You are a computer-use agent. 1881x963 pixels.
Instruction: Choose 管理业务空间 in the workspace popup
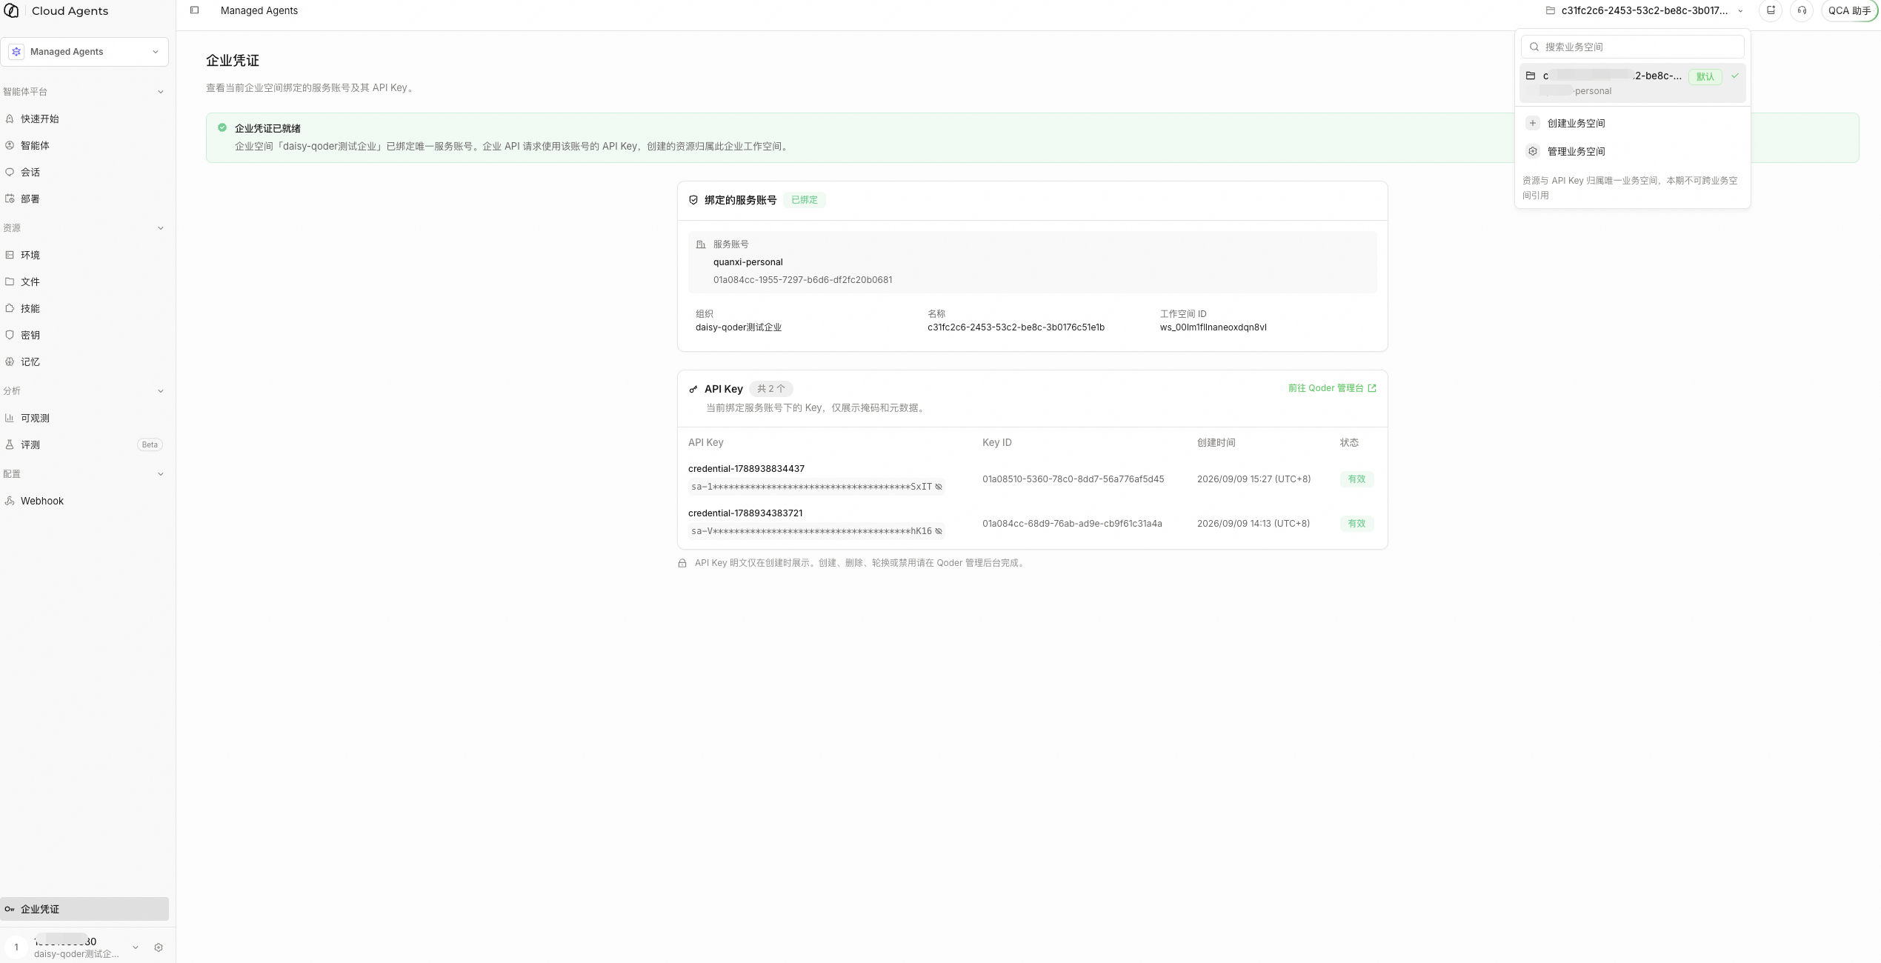point(1633,151)
